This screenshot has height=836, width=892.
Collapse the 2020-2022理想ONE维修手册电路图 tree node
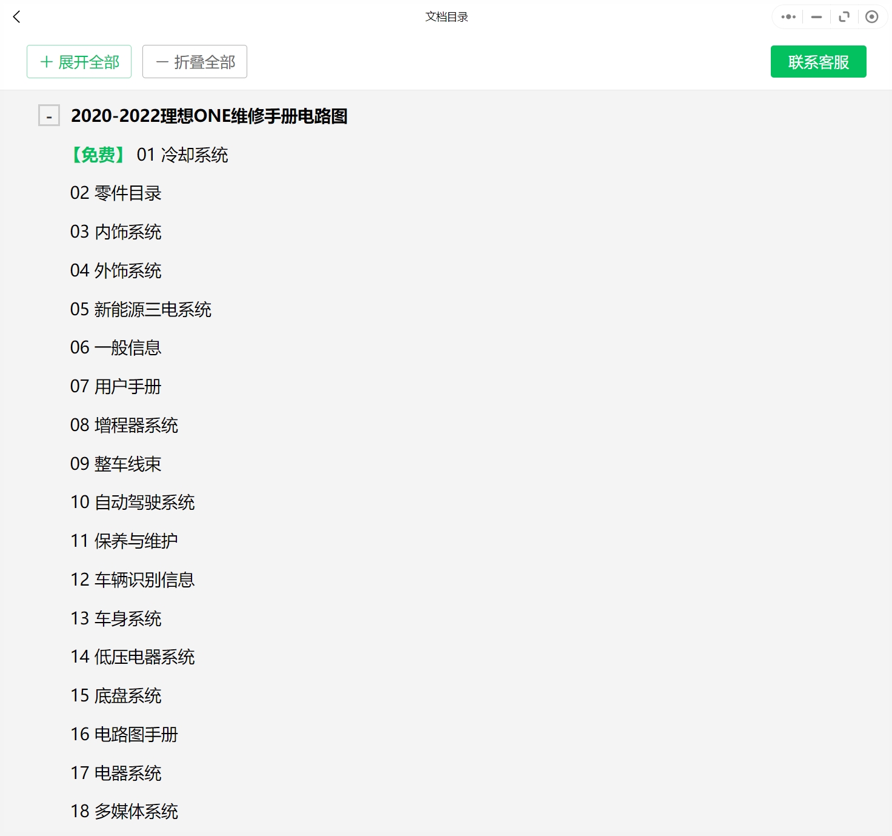click(48, 115)
